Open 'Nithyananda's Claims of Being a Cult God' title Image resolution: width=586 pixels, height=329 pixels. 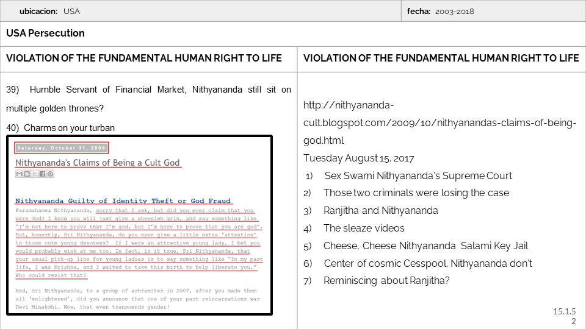(98, 163)
